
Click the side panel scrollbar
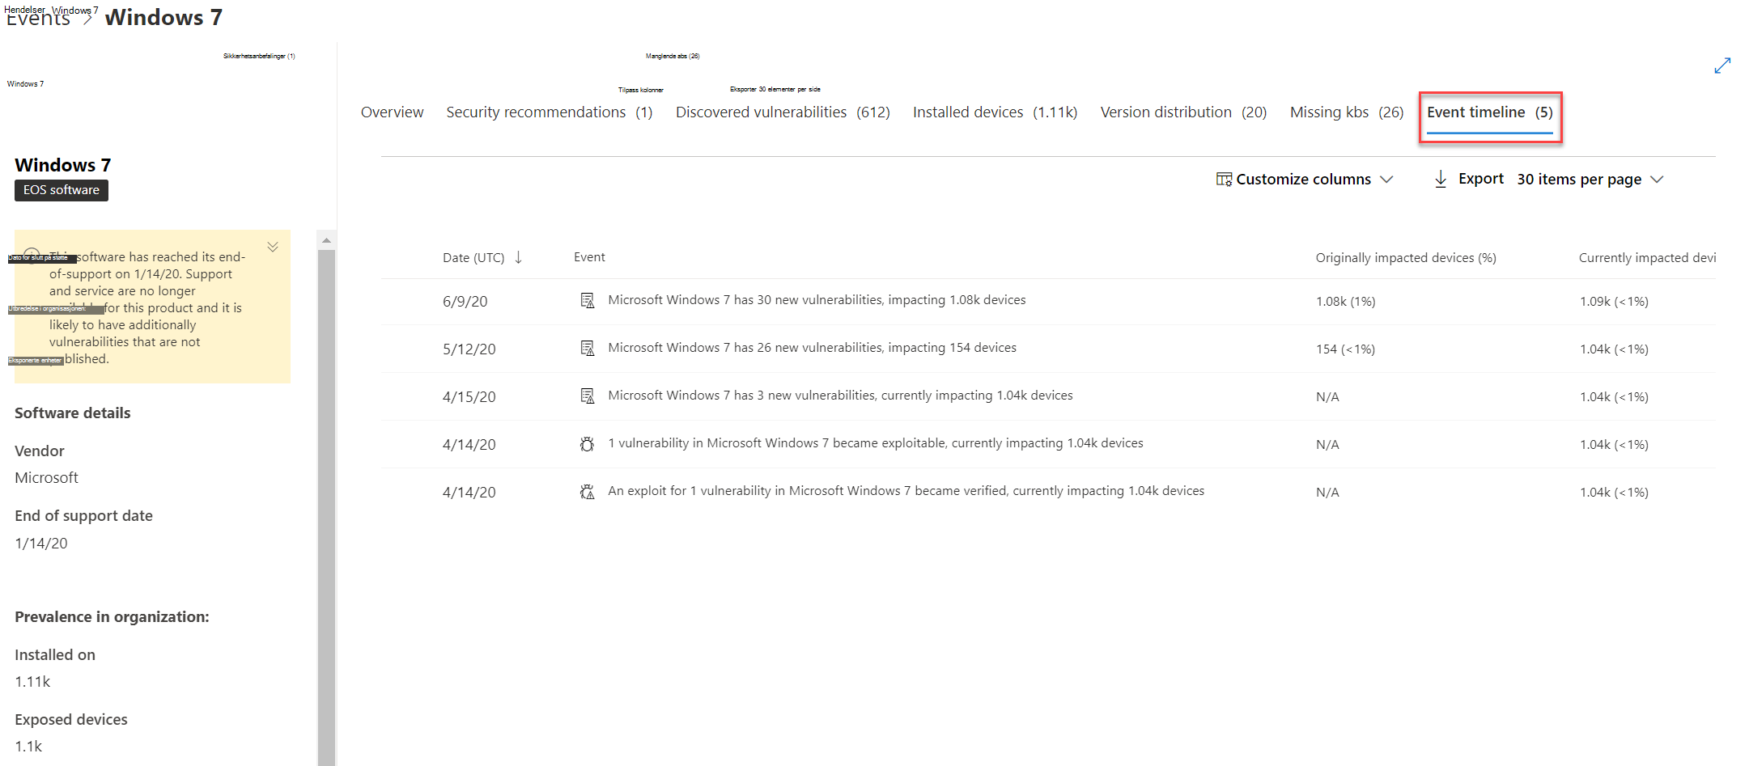326,507
